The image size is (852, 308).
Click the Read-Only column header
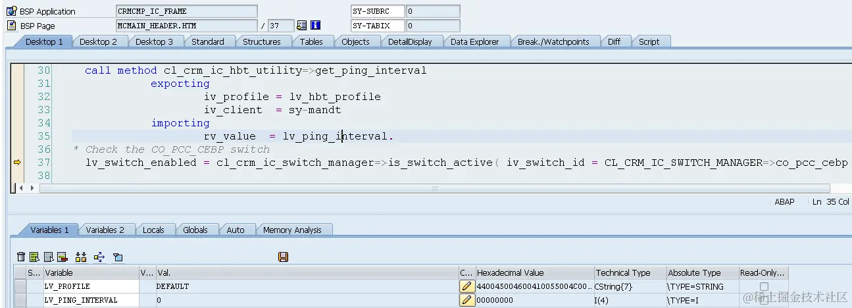point(763,272)
